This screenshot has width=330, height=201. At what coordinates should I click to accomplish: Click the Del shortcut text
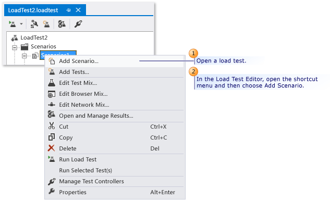click(155, 148)
